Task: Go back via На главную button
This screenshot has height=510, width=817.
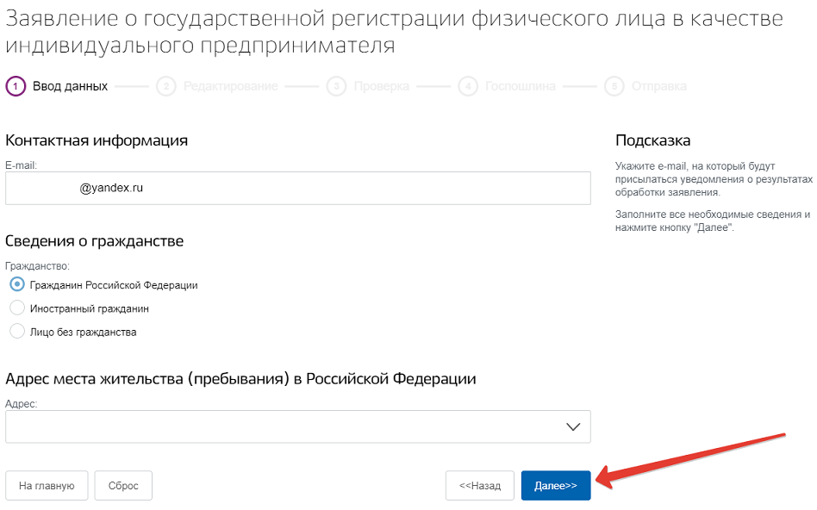Action: coord(47,485)
